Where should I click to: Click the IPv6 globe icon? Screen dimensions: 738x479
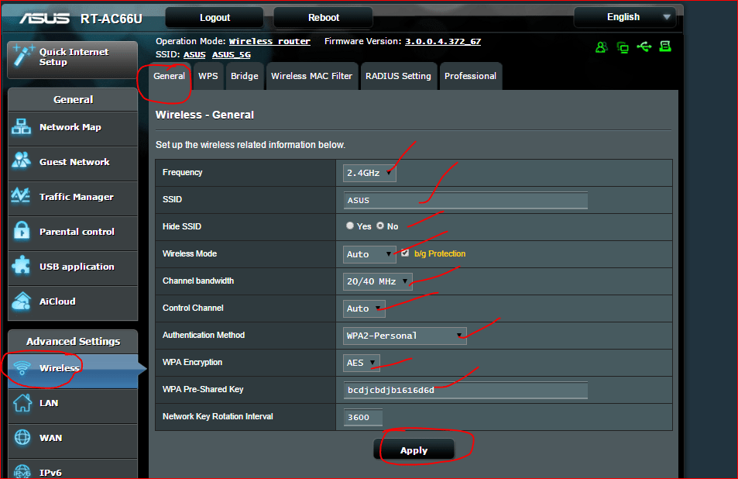click(22, 471)
